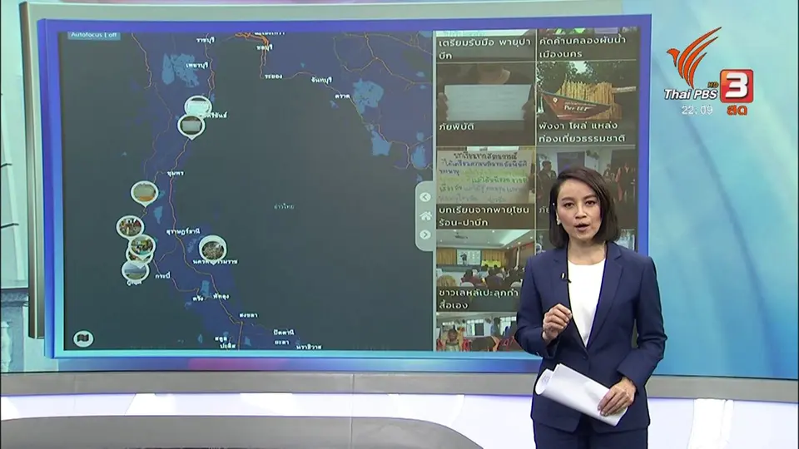
Task: Open the beige photo marker southwest of ชุมพร
Action: [144, 193]
